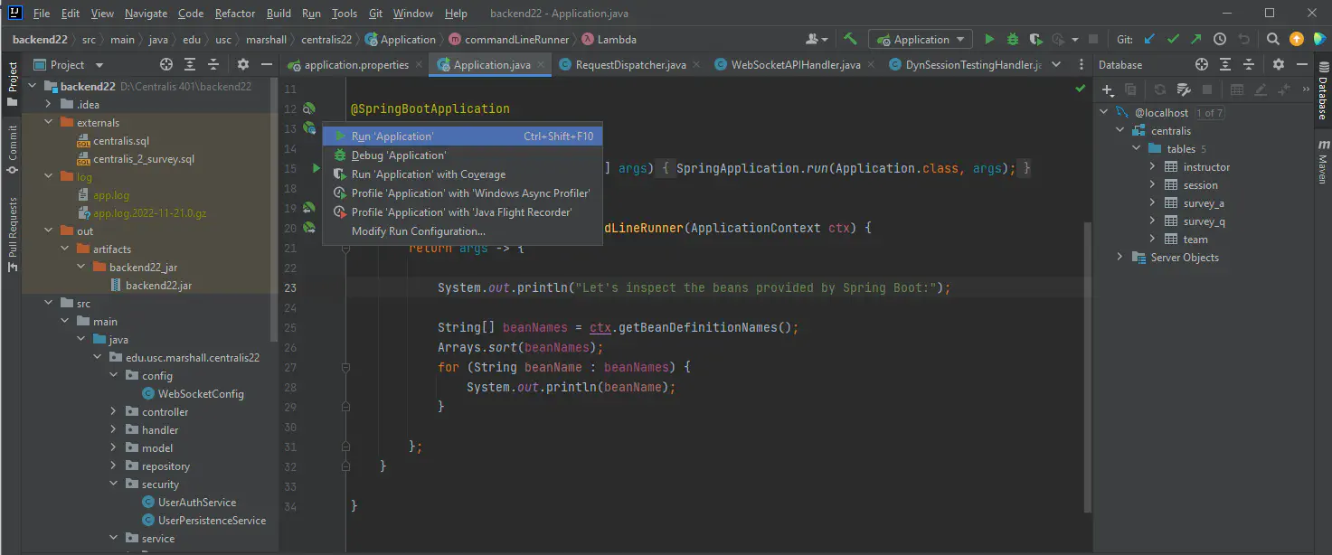1332x555 pixels.
Task: Open Search Everywhere magnifier icon
Action: (x=1272, y=40)
